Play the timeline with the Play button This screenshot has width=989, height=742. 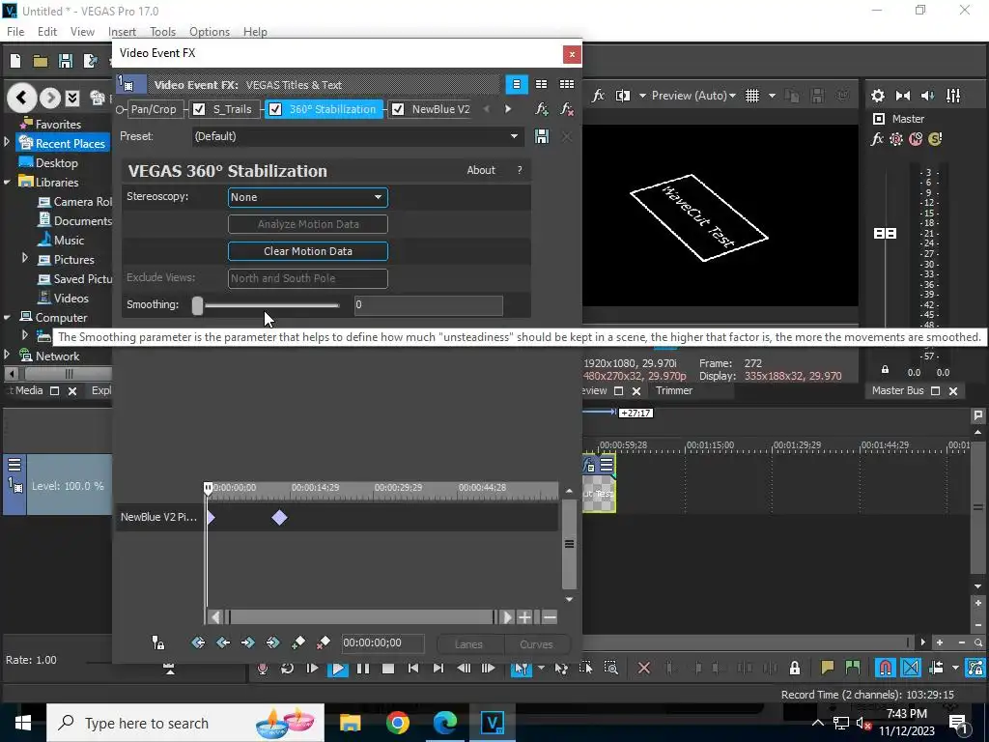pyautogui.click(x=337, y=668)
